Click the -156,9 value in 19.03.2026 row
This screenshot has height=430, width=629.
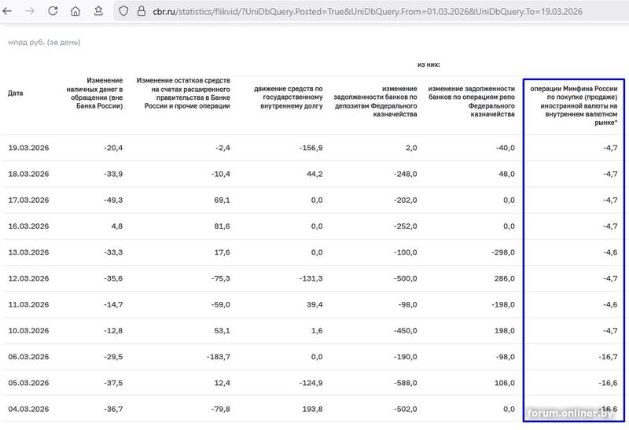click(311, 148)
